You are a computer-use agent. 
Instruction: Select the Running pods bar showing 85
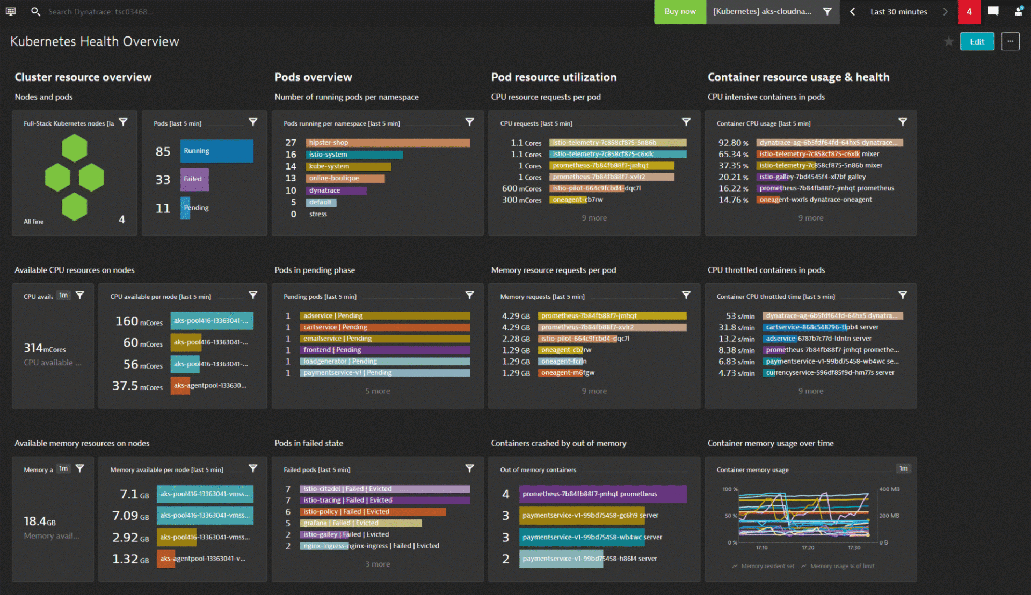216,151
